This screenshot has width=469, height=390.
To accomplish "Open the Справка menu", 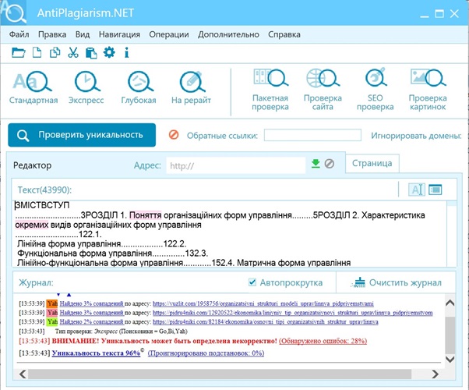I will (284, 34).
